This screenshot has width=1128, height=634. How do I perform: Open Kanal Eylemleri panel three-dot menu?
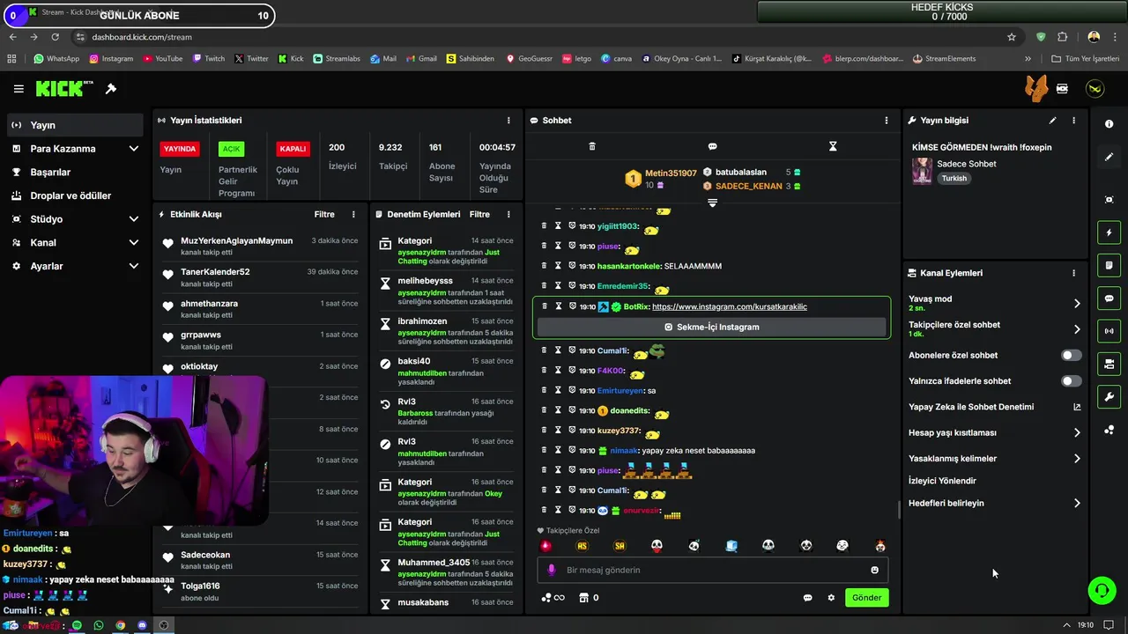[x=1073, y=273]
